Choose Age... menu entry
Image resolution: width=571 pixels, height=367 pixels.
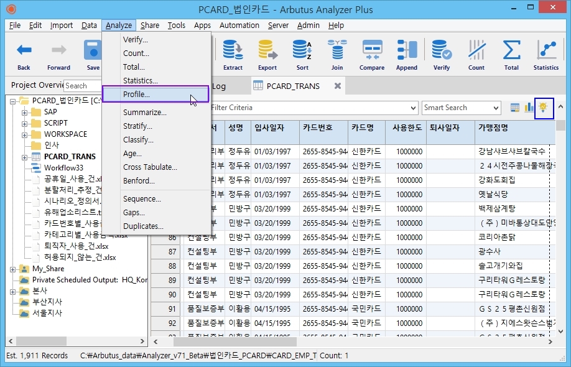[x=132, y=154]
